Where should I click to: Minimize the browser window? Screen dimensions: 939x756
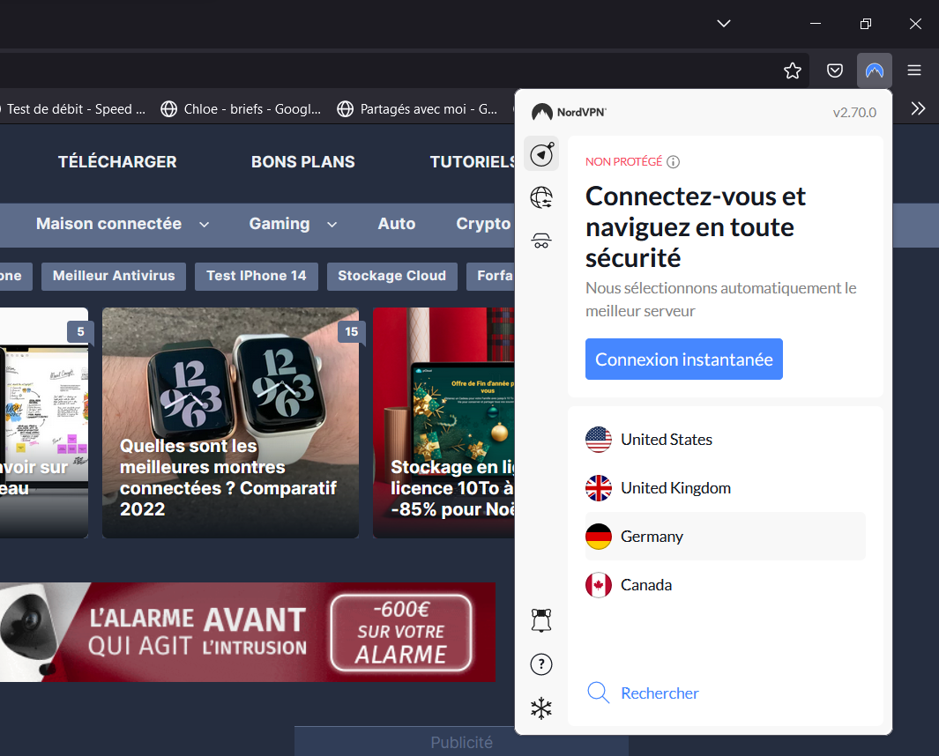[x=815, y=23]
